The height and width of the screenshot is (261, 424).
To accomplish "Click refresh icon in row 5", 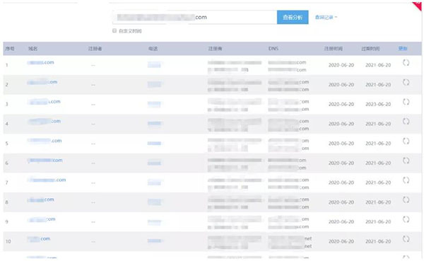I will click(x=406, y=141).
